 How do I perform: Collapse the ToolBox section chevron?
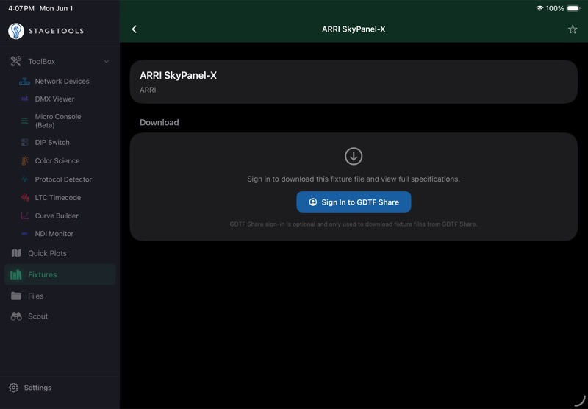point(107,61)
